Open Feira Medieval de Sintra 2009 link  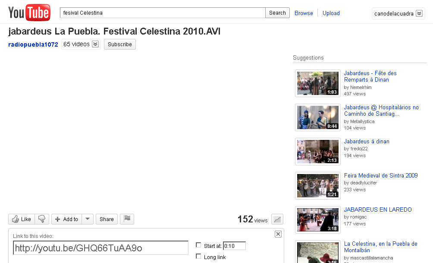pos(380,175)
